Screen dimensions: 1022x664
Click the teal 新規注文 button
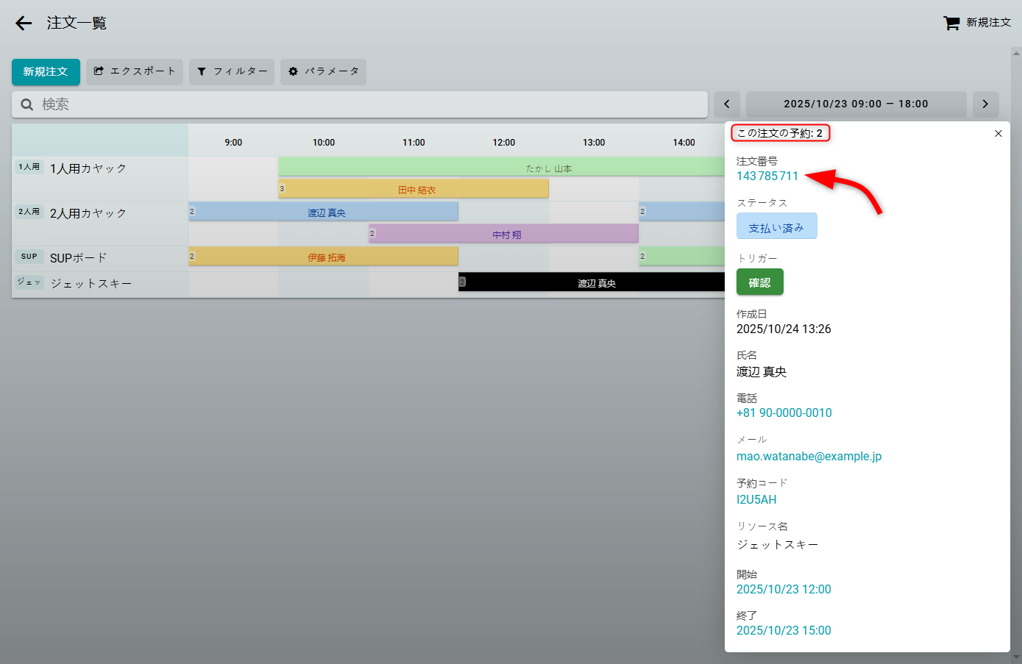point(46,72)
